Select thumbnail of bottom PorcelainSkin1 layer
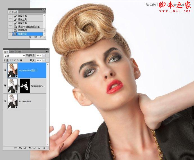This screenshot has width=194, height=160. tap(13, 101)
